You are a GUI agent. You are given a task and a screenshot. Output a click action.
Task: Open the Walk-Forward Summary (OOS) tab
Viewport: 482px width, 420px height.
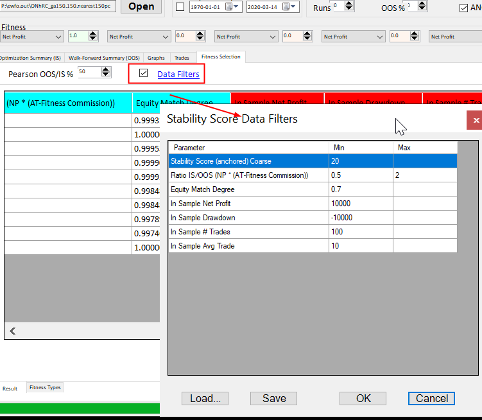[x=107, y=57]
